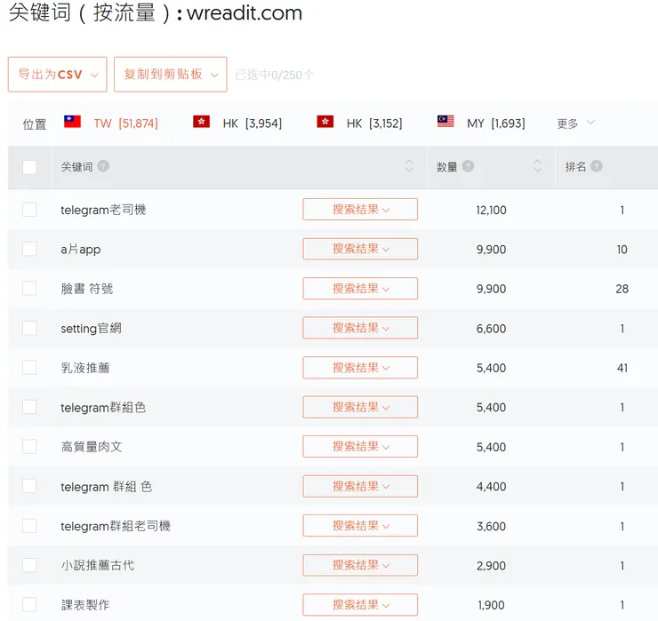Screen dimensions: 658x621
Task: Check the box for 高質量肉文
Action: [29, 447]
